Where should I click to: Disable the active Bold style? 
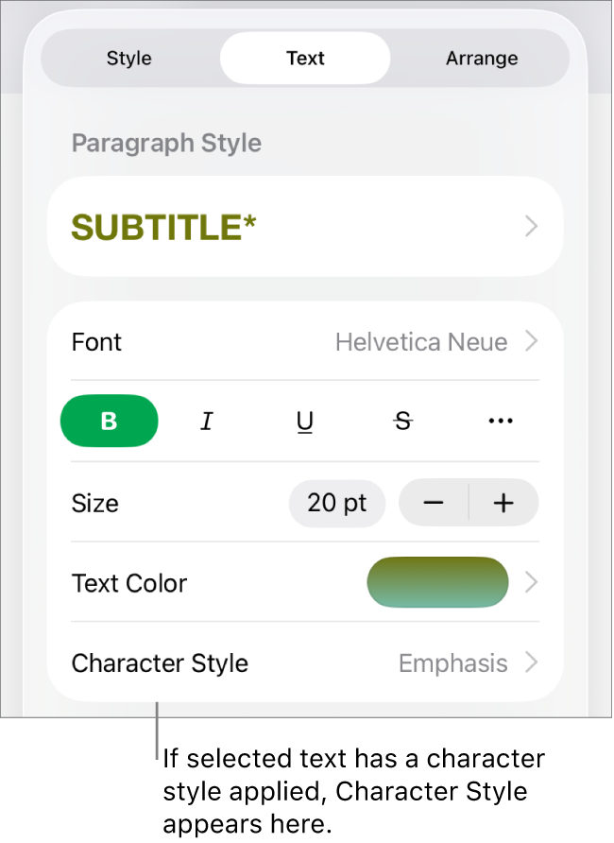click(x=109, y=421)
